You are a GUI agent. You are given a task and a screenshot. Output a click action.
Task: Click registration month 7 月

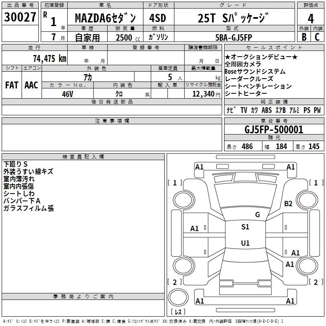(58, 37)
